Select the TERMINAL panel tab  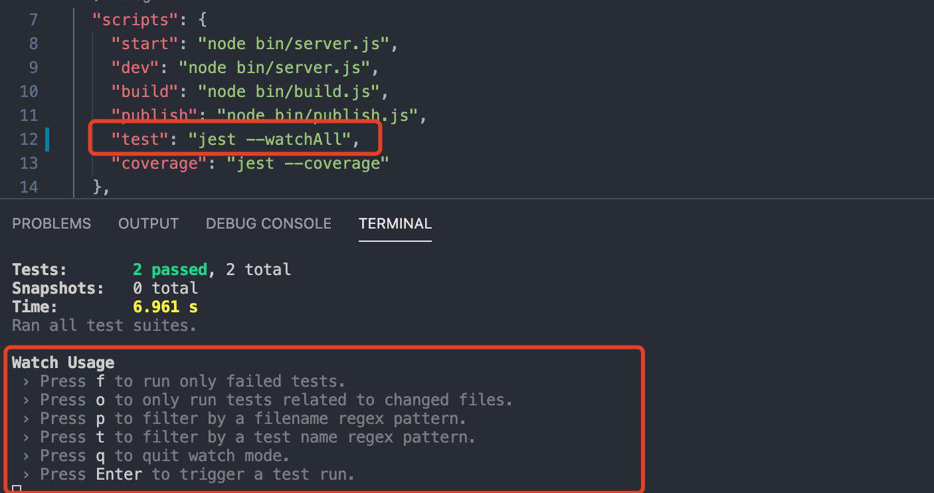[x=395, y=224]
